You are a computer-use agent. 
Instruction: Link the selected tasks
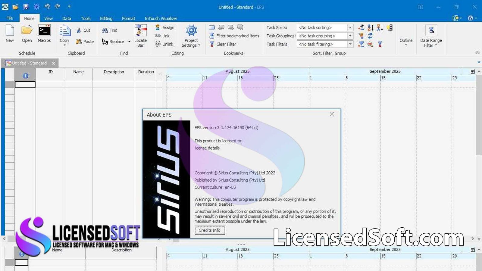[x=162, y=36]
